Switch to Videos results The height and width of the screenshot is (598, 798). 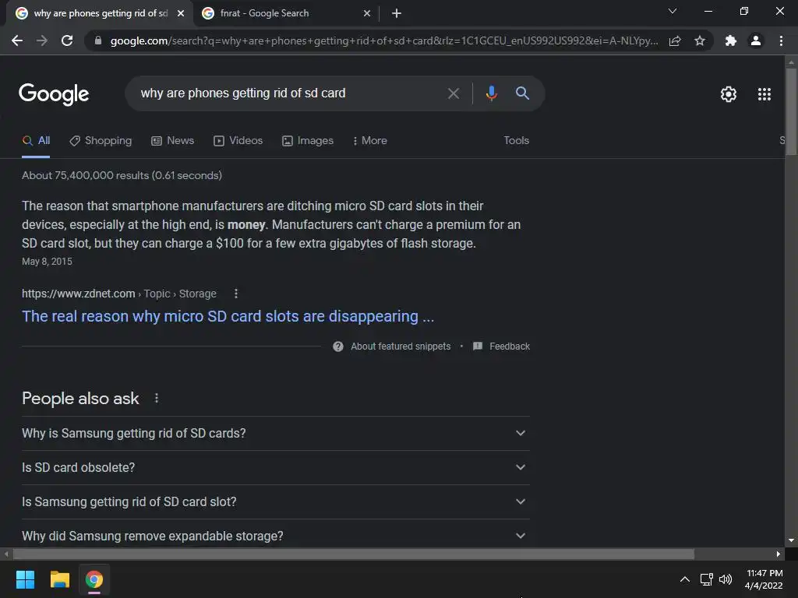(238, 141)
